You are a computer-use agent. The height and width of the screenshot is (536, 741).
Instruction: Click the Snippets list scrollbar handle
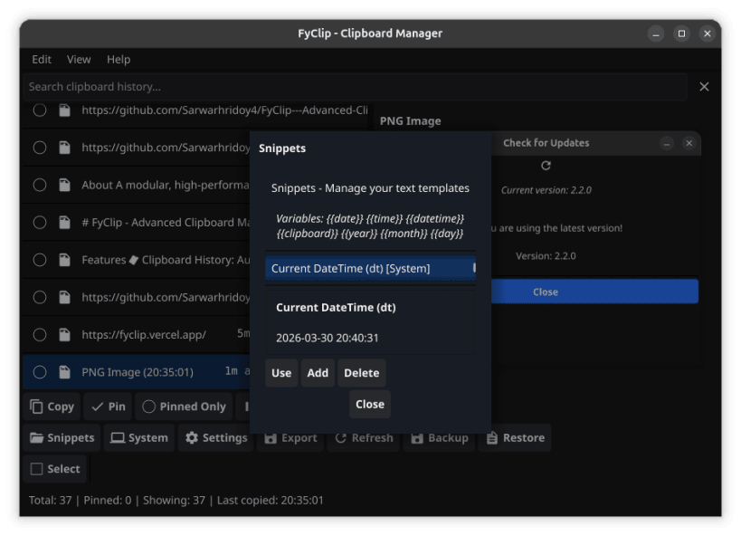[474, 268]
